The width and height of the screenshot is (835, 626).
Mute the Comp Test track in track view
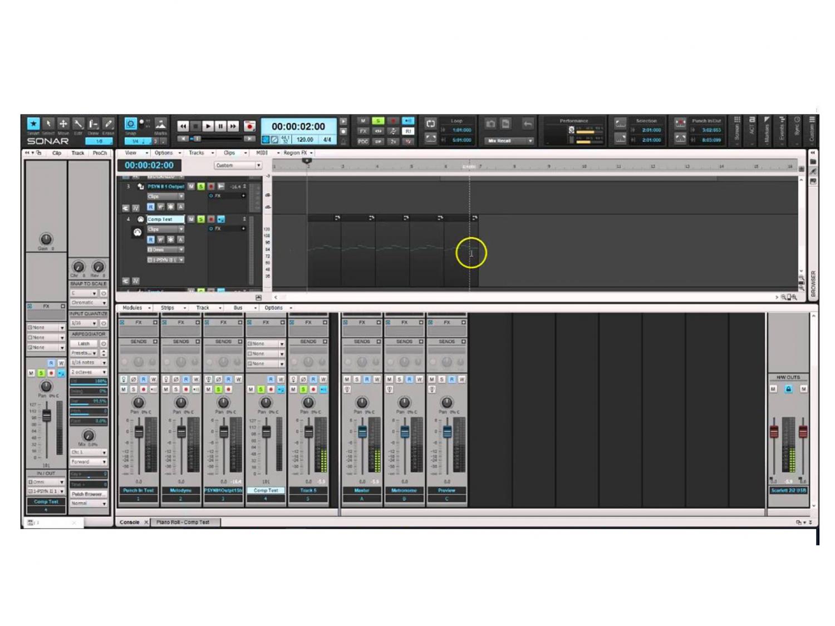tap(191, 219)
